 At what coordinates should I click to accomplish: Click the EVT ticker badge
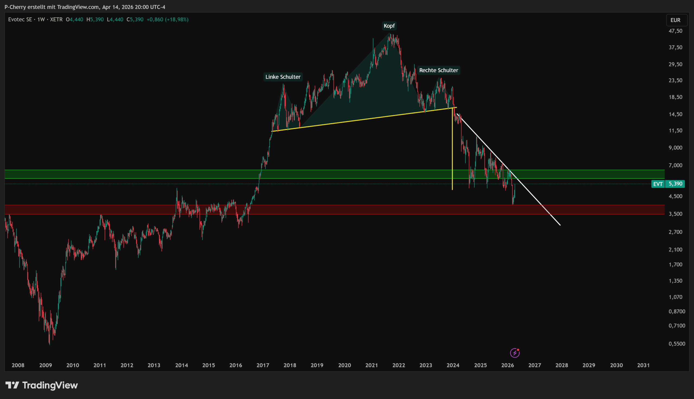coord(658,184)
